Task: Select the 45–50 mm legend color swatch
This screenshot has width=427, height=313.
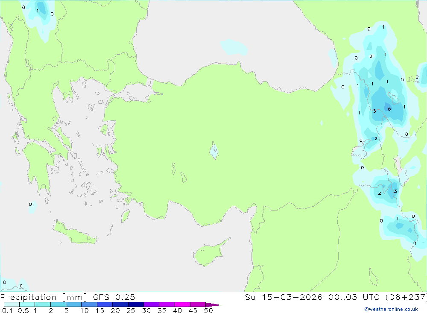Action: click(198, 304)
